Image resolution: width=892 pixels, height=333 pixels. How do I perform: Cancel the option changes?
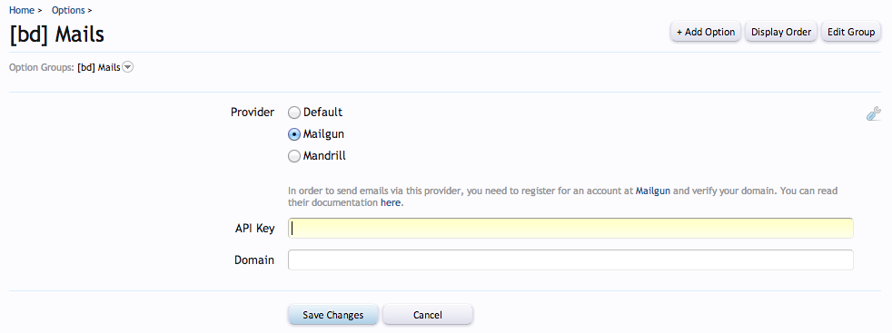(427, 315)
